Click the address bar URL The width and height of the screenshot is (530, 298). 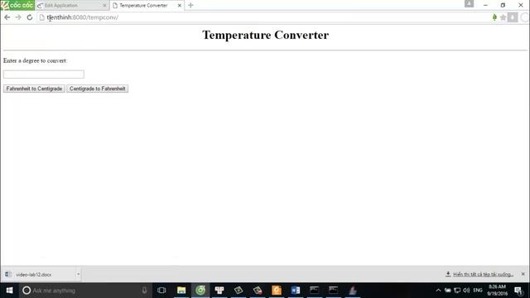point(83,17)
